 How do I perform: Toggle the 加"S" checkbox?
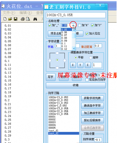click(92, 25)
